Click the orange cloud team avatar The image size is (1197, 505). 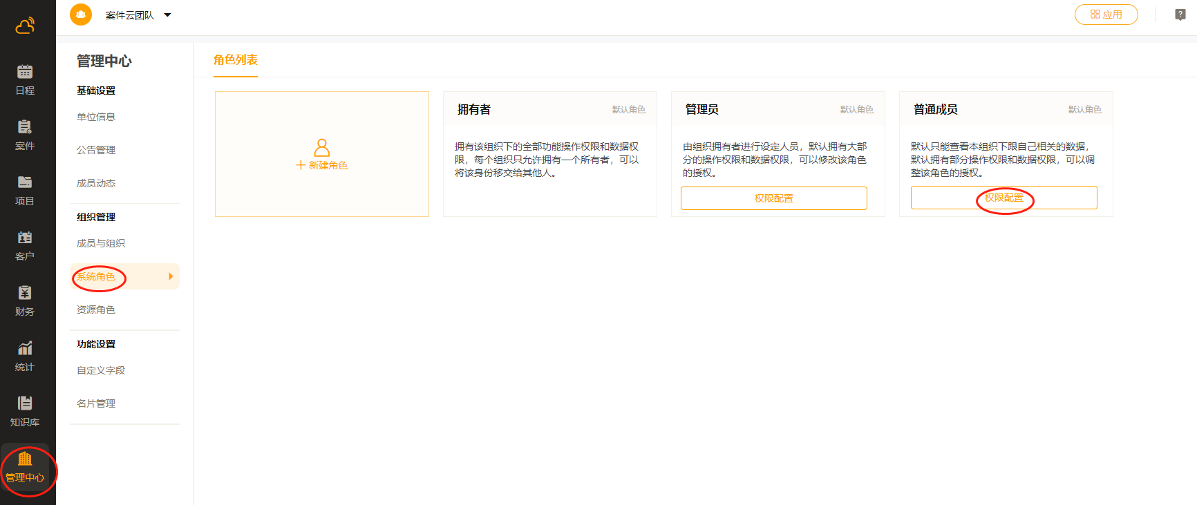pos(81,15)
